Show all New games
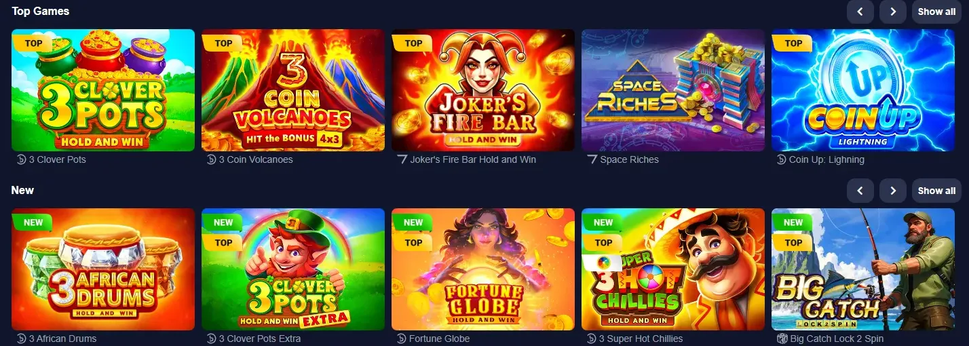This screenshot has height=346, width=969. pyautogui.click(x=936, y=191)
